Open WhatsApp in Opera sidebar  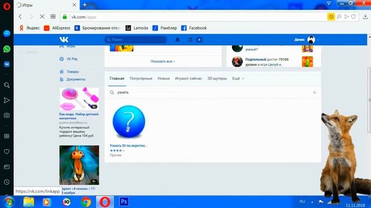6,49
